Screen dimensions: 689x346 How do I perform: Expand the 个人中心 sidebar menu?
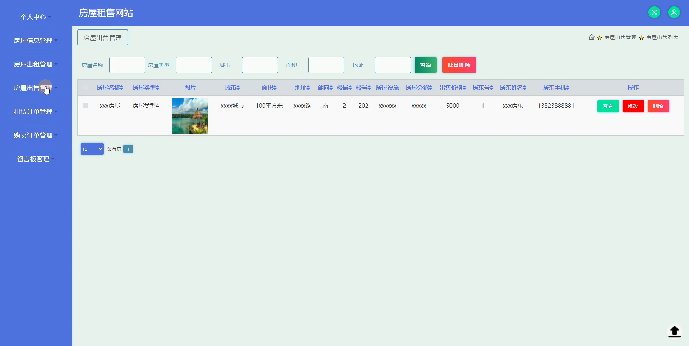pyautogui.click(x=36, y=17)
